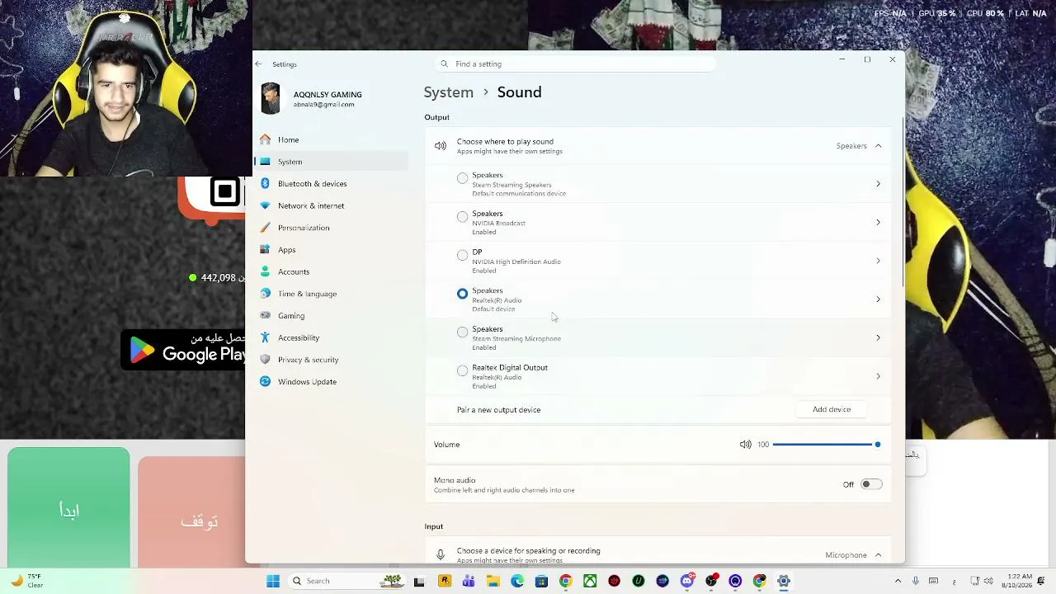Open Realtek(R) Audio Speakers properties chevron
The height and width of the screenshot is (594, 1056).
878,299
